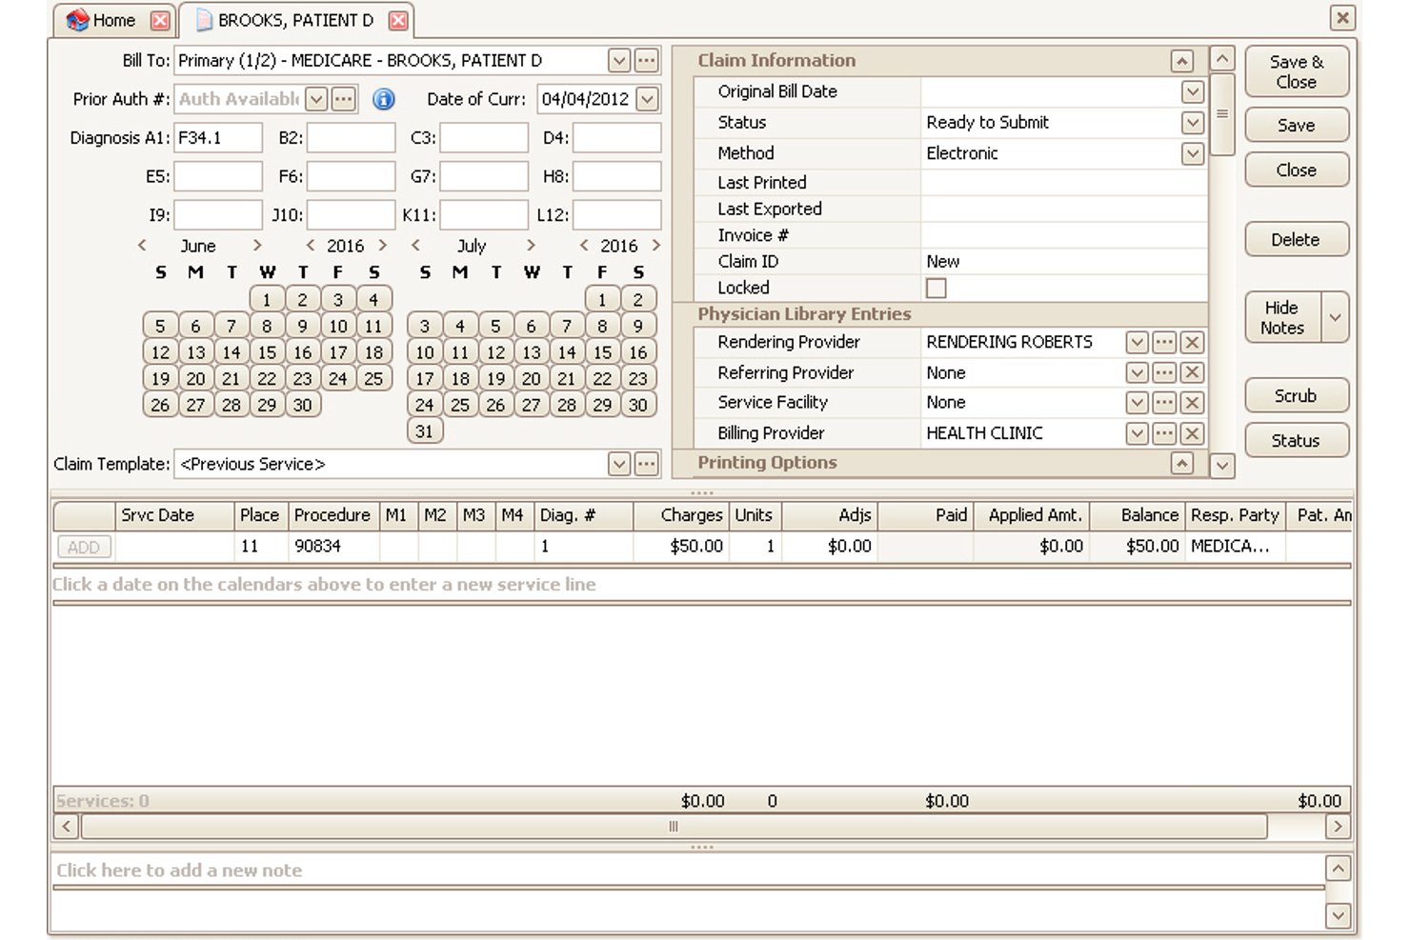
Task: Click the Save & Close button
Action: pyautogui.click(x=1297, y=71)
